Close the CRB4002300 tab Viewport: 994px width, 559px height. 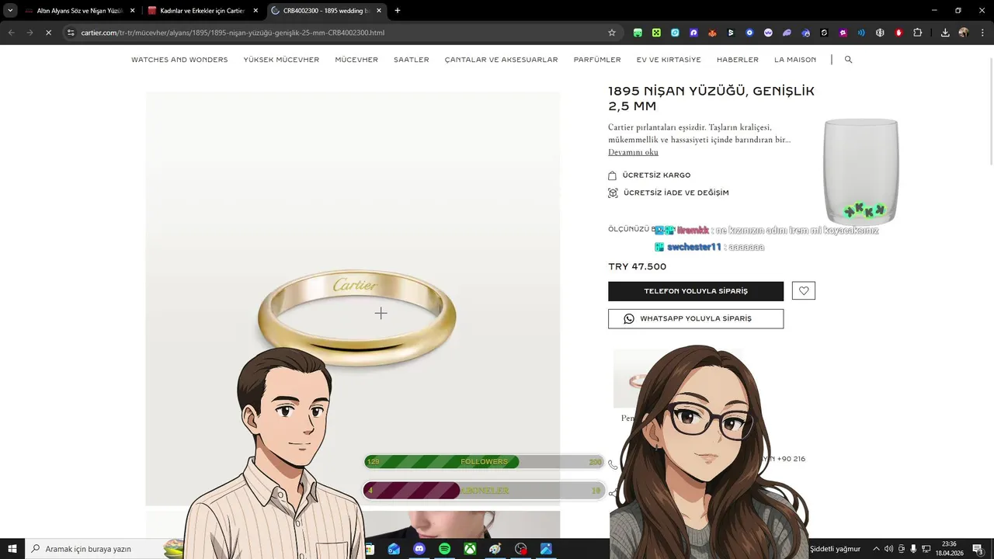coord(379,11)
